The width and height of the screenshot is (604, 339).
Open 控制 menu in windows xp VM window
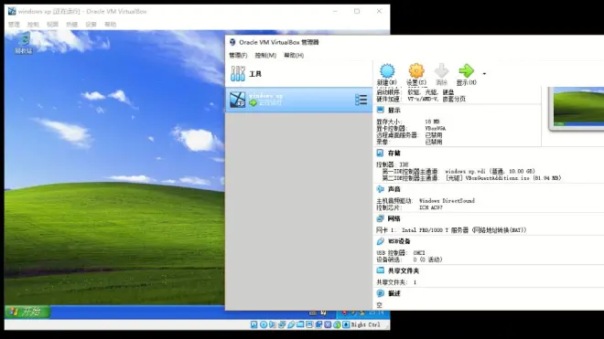[x=33, y=25]
